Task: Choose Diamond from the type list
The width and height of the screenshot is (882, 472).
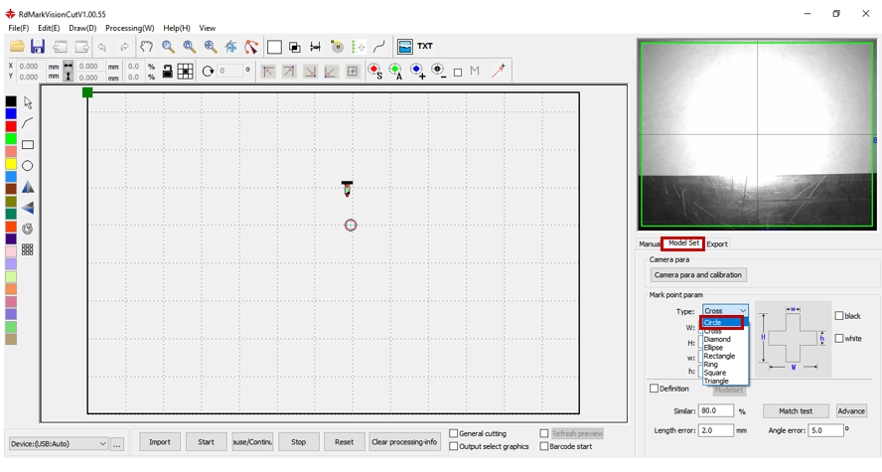Action: coord(717,339)
